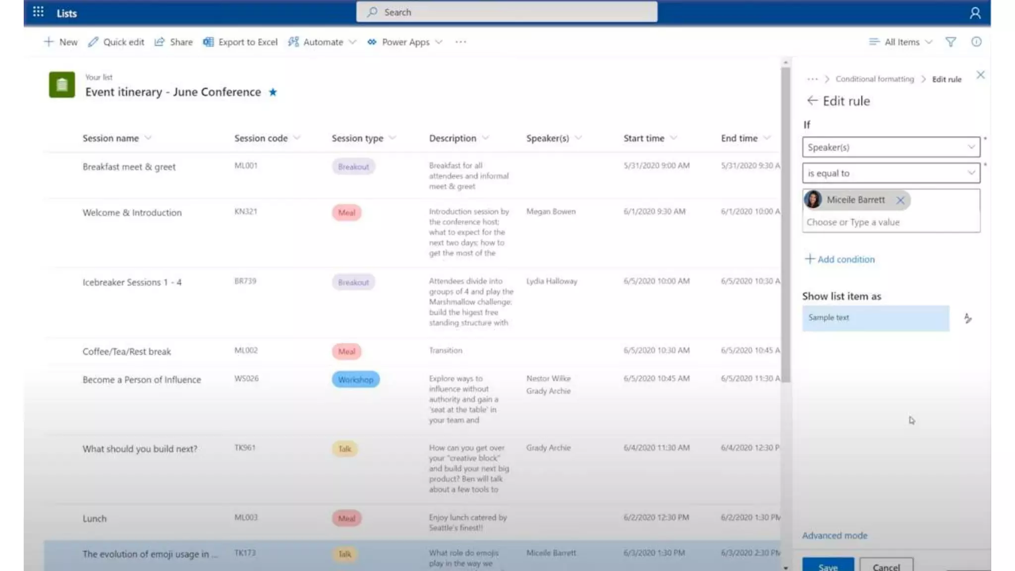Click the green list icon thumbnail
The height and width of the screenshot is (571, 1015).
click(x=62, y=85)
